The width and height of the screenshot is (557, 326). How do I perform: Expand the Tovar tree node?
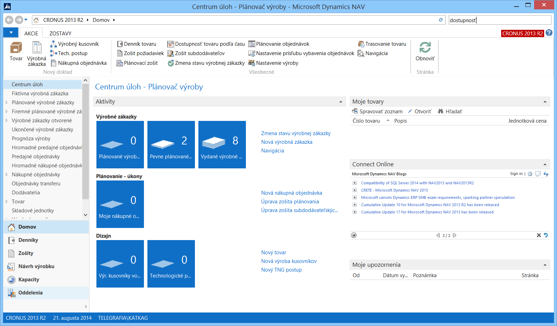[7, 201]
